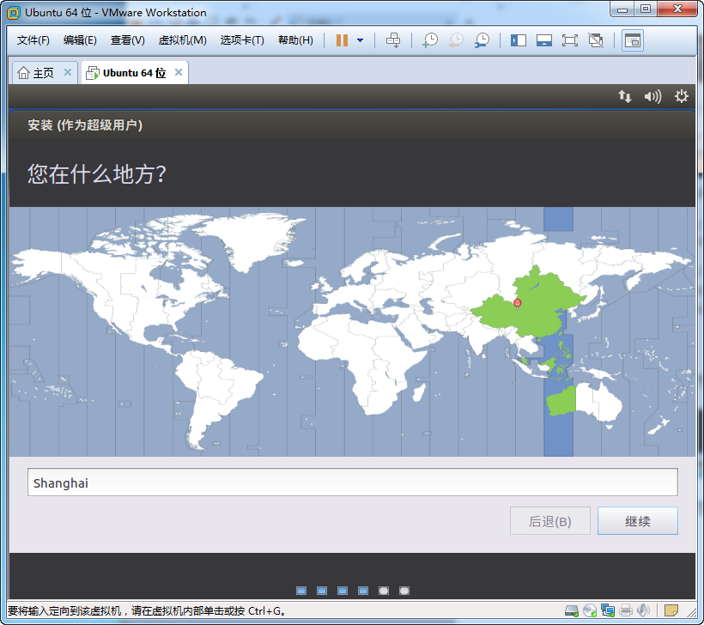The image size is (704, 625).
Task: Take a snapshot of the VM
Action: tap(430, 40)
